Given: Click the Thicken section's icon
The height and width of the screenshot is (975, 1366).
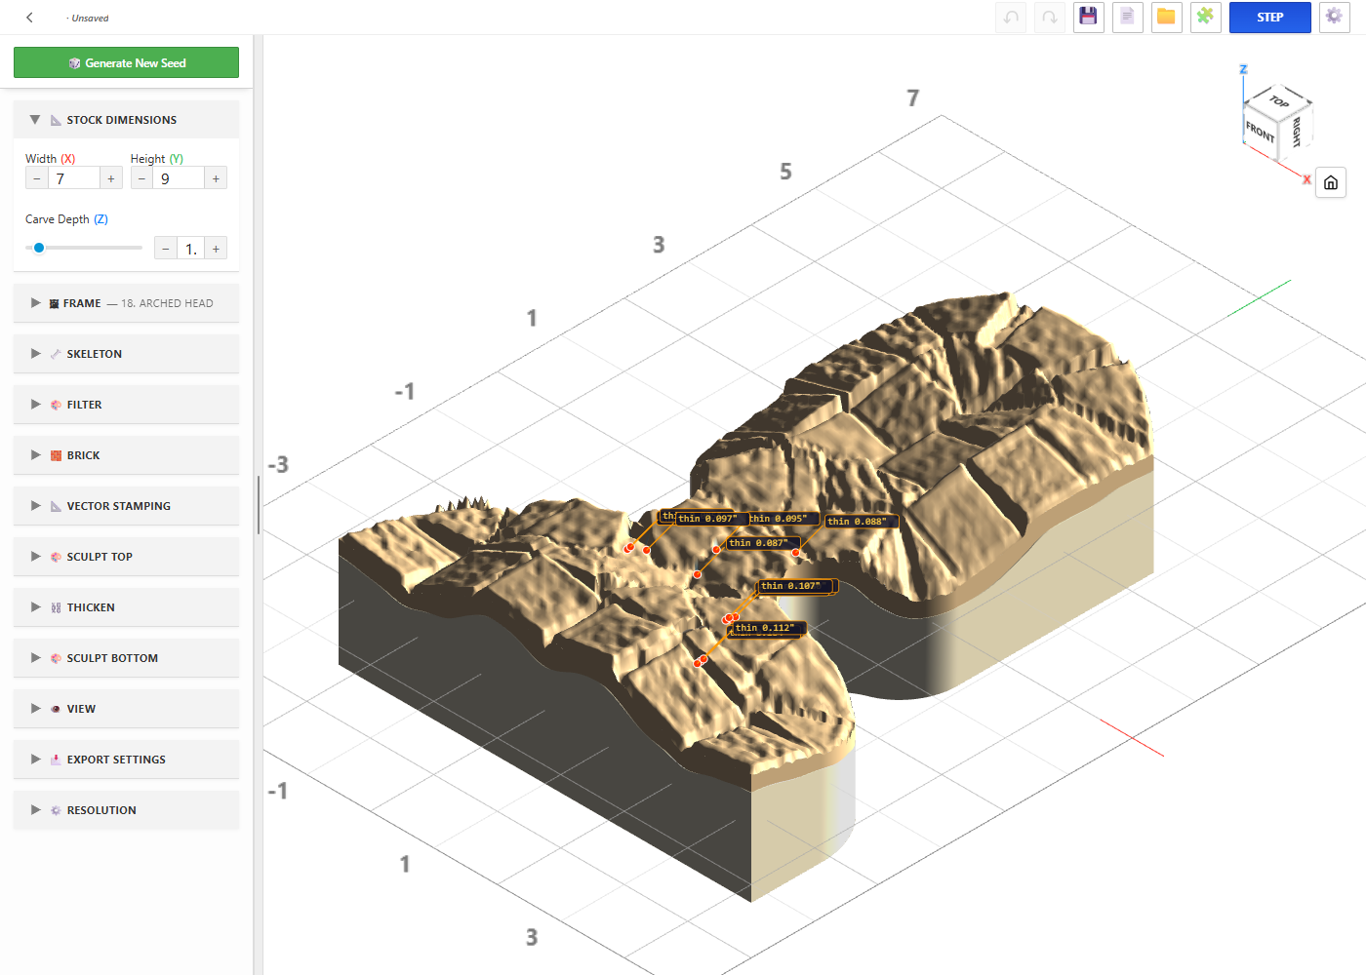Looking at the screenshot, I should (x=56, y=607).
